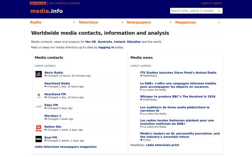
Task: Open the Heartland Radio entry
Action: [57, 83]
